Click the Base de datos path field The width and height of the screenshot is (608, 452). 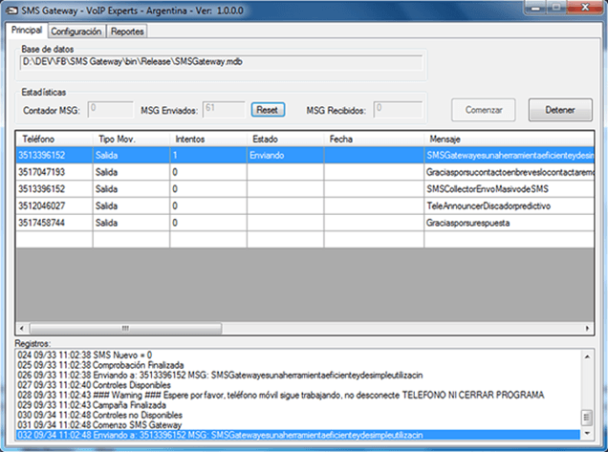pyautogui.click(x=222, y=62)
